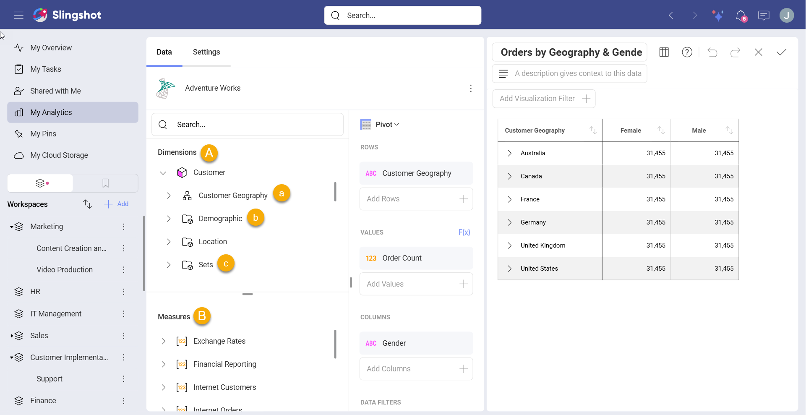Open the help question-mark icon
806x415 pixels.
(x=687, y=52)
